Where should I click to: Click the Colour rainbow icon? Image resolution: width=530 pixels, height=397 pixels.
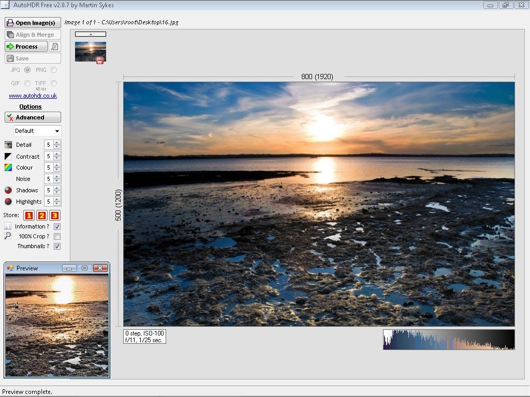tap(8, 167)
